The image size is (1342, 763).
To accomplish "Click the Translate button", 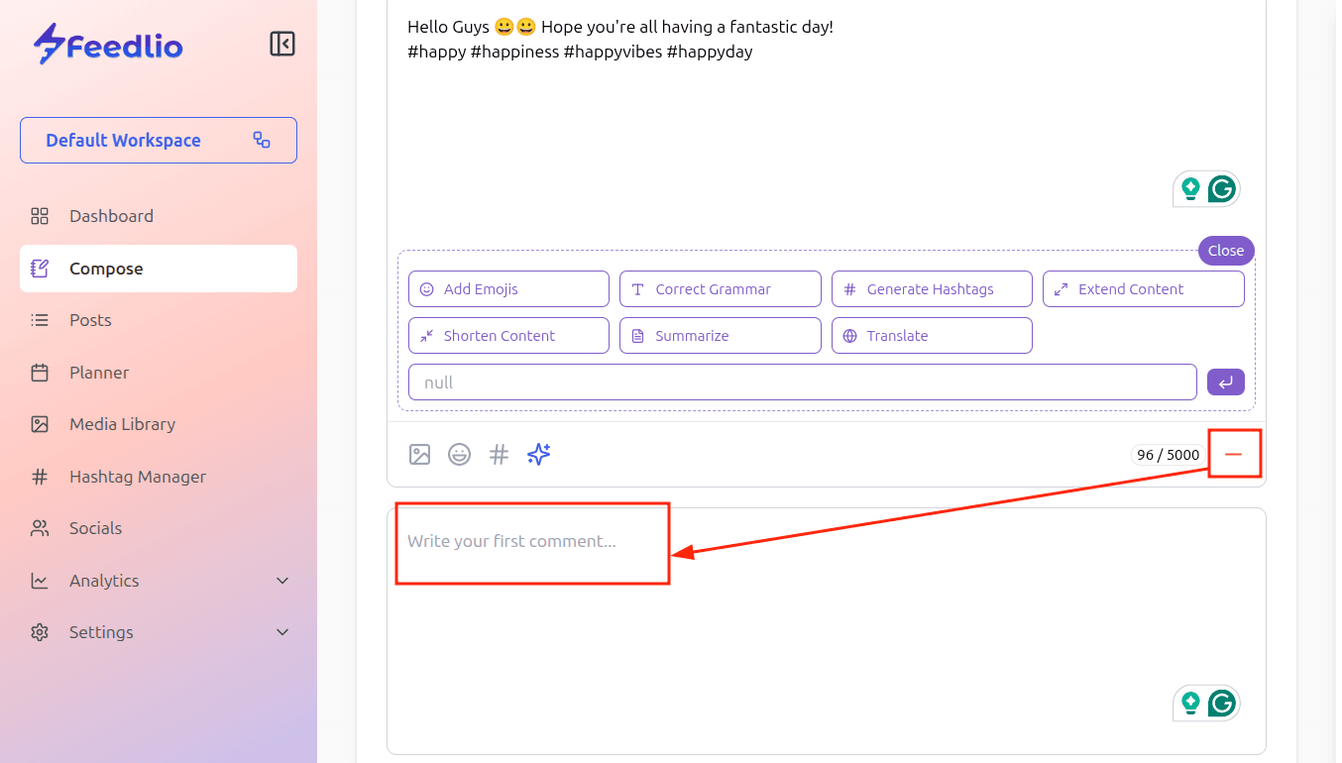I will (931, 336).
